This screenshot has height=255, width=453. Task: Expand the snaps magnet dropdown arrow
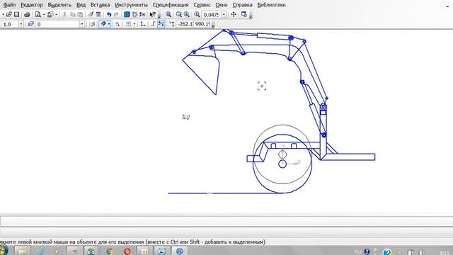point(109,24)
